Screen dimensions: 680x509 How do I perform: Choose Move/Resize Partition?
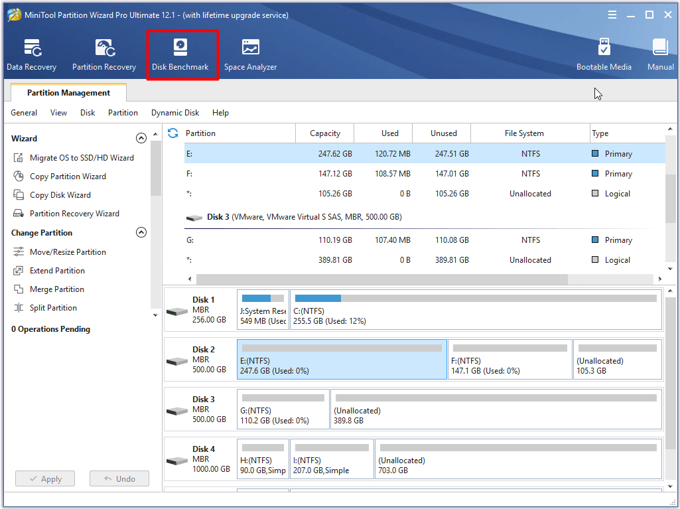(60, 252)
